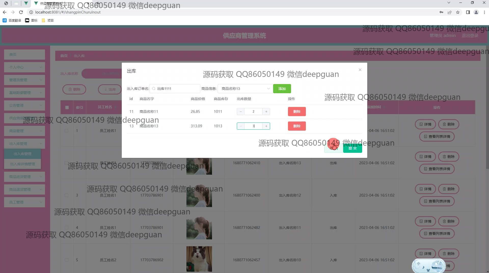Tick the checkbox for table row 5
Image resolution: width=489 pixels, height=273 pixels.
[x=66, y=260]
